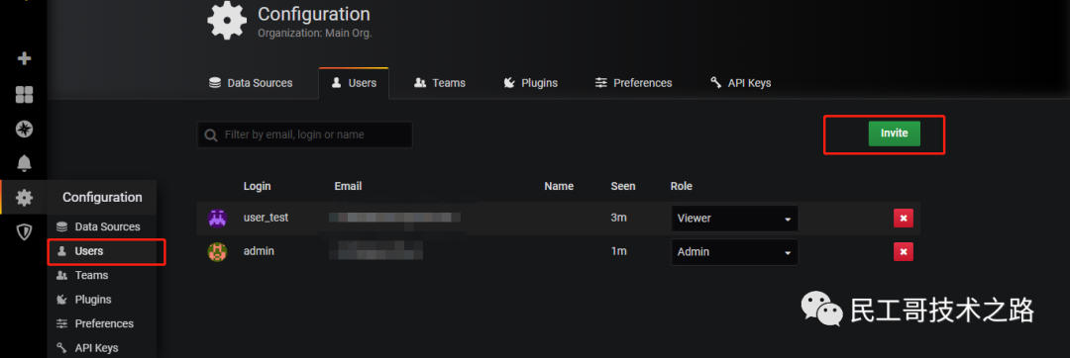Click the plus Create icon in sidebar
The image size is (1070, 358).
tap(25, 58)
